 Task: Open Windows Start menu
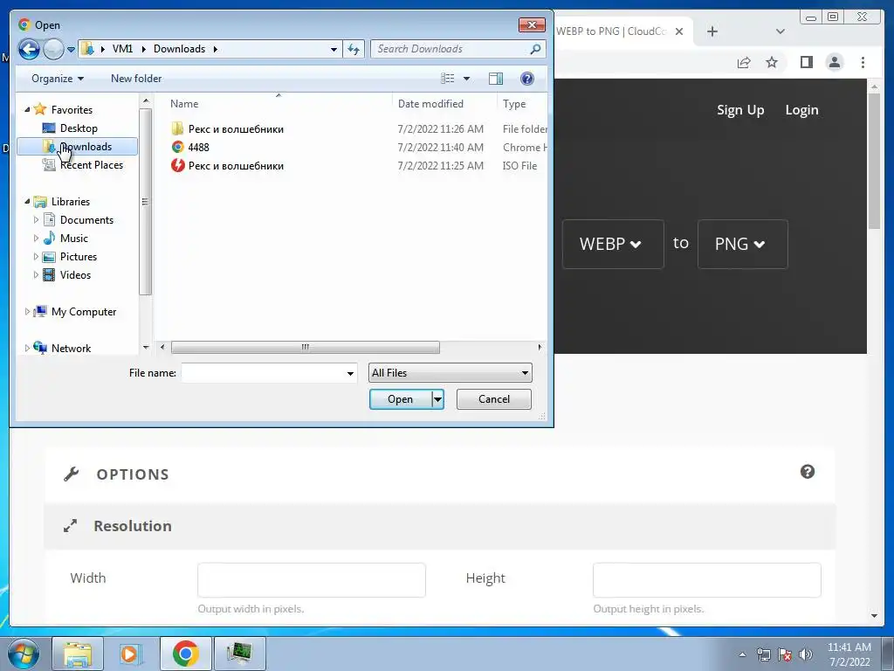[23, 654]
